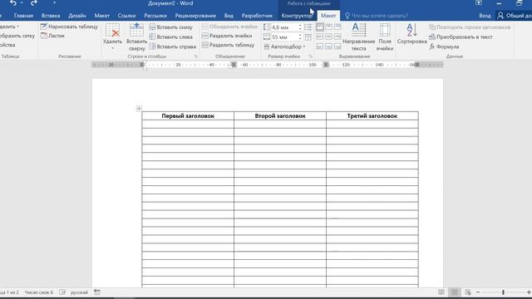Select the align center cell icon
The height and width of the screenshot is (299, 532).
pos(329,37)
